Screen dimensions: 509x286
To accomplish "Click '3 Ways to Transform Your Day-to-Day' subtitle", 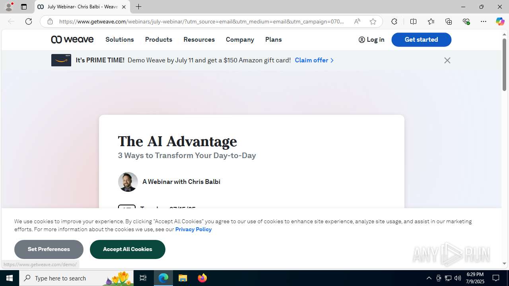I will [x=187, y=155].
